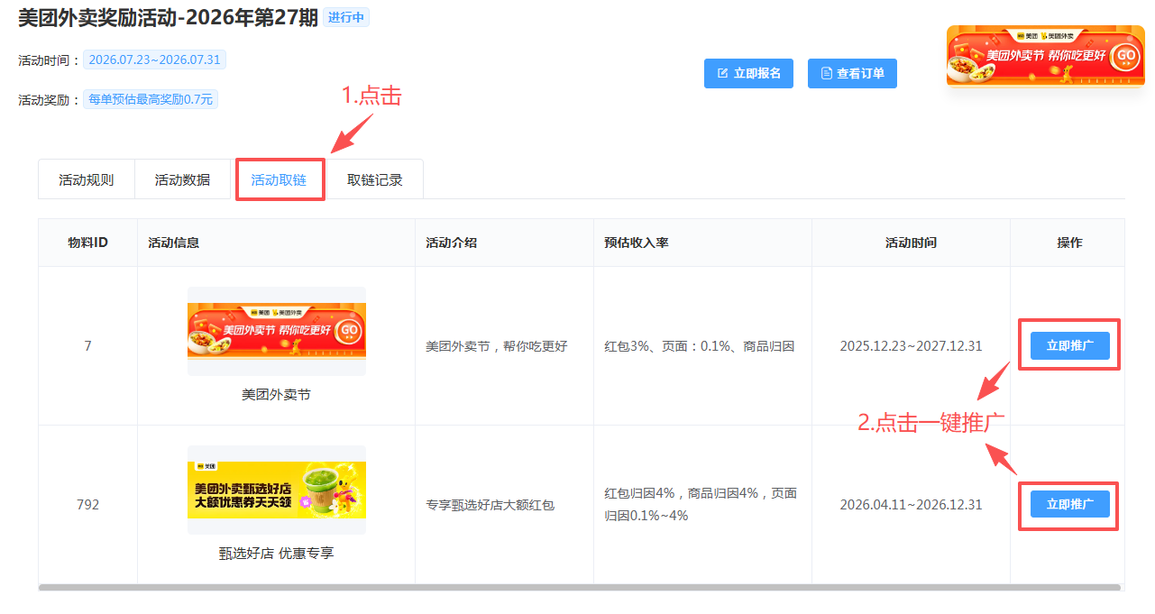Click the 查看订单 button
1155x614 pixels.
852,73
